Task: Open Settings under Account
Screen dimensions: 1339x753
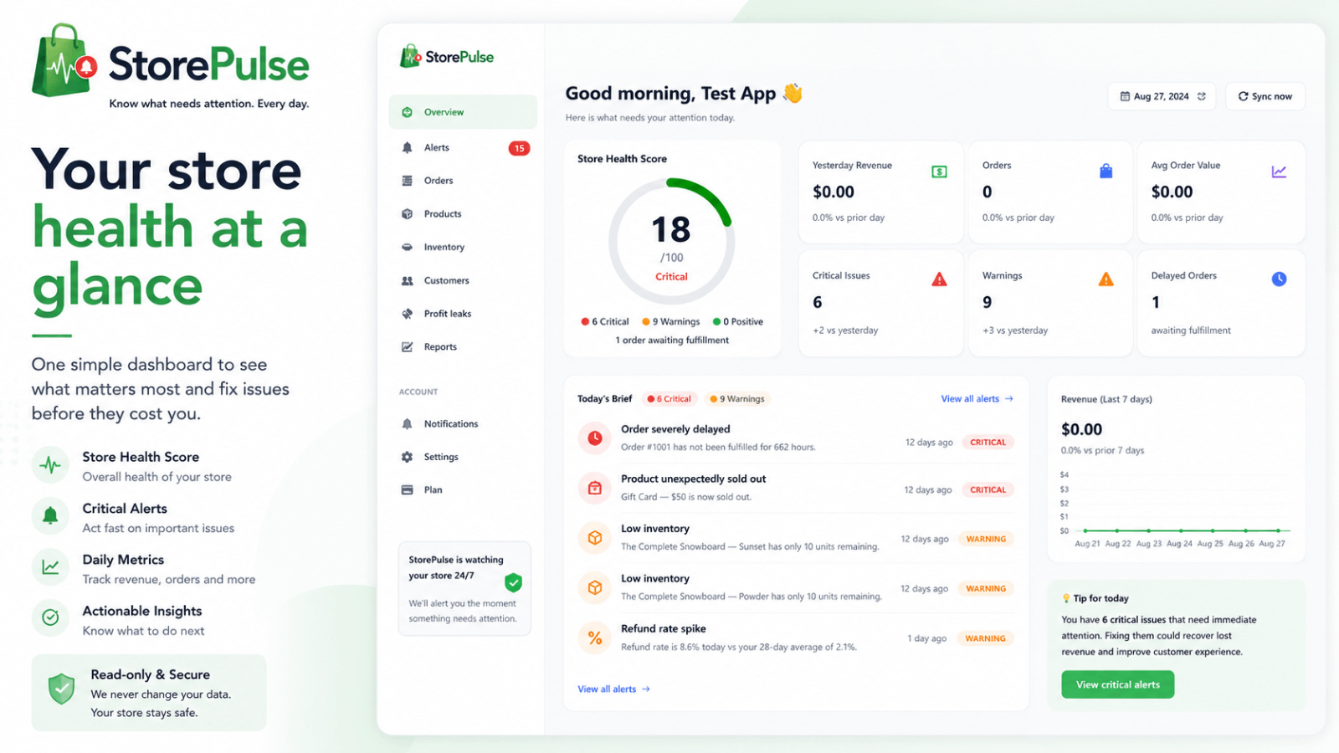Action: 463,457
